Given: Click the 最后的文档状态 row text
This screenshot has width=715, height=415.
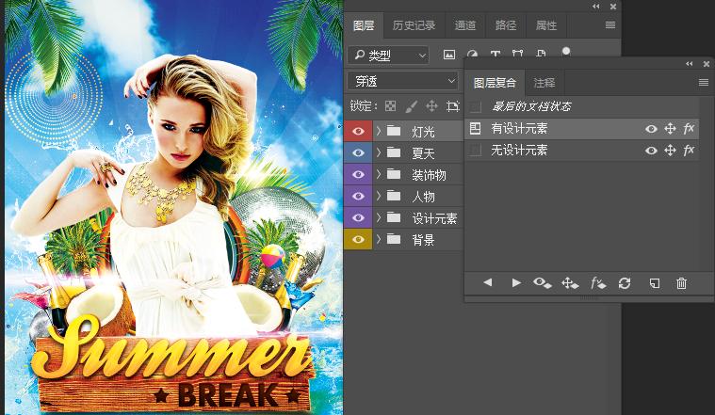Looking at the screenshot, I should pos(531,106).
